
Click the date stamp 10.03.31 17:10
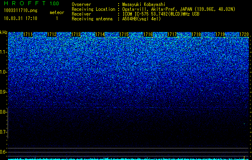click(x=20, y=18)
